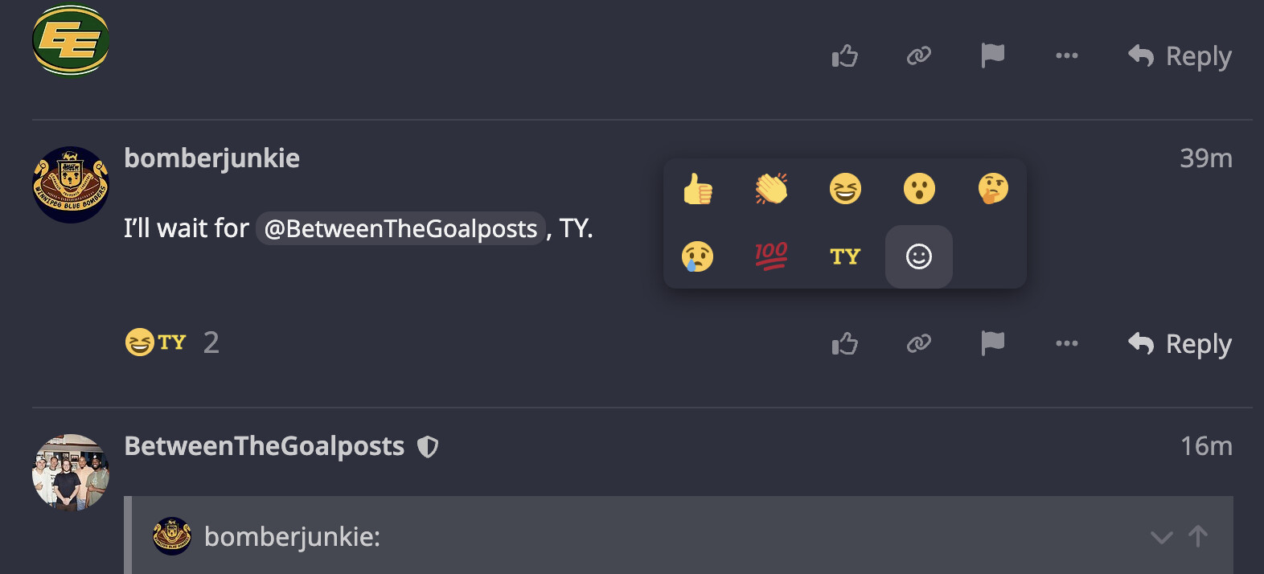The height and width of the screenshot is (574, 1264).
Task: Open the @BetweenTheGoalposts mention
Action: [400, 229]
